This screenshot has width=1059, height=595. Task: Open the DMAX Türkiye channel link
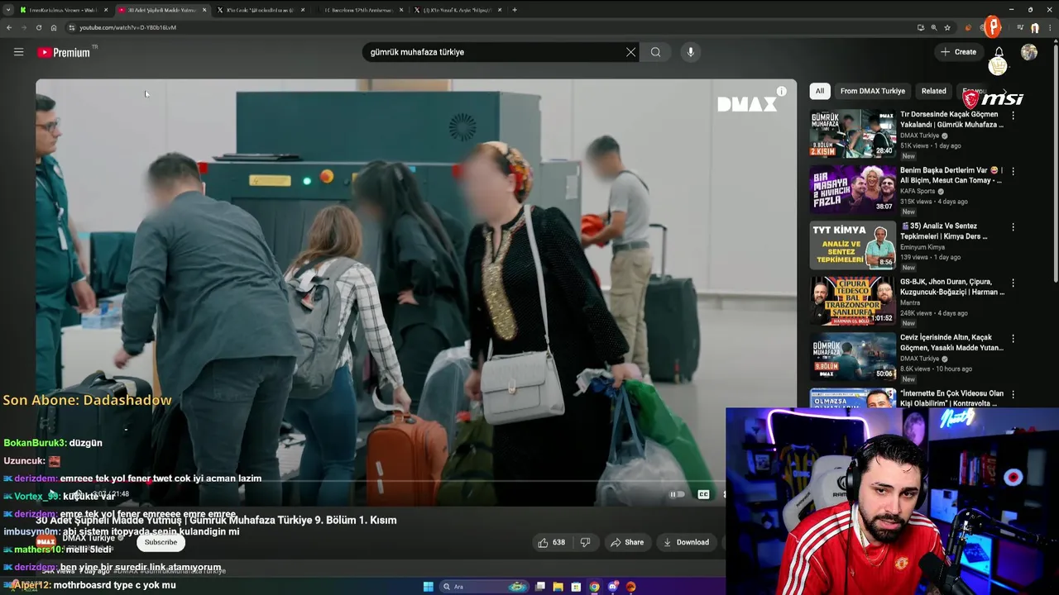(x=89, y=538)
